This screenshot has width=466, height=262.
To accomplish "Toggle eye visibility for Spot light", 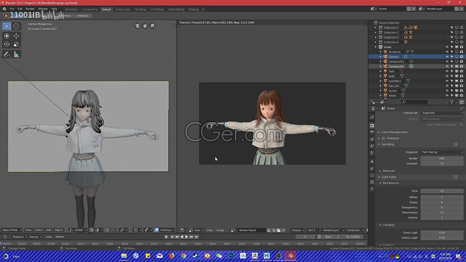I will 447,71.
